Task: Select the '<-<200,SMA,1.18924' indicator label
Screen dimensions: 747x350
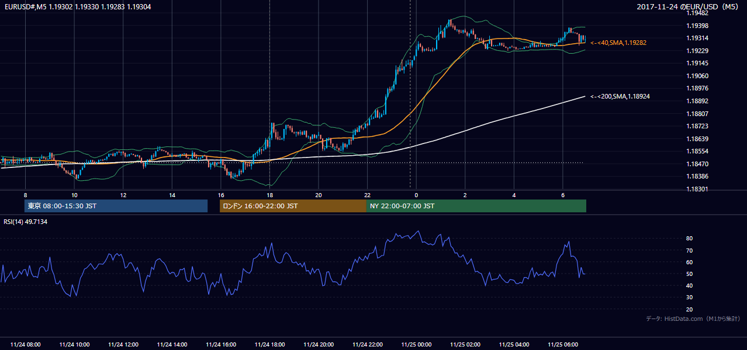Action: tap(620, 96)
